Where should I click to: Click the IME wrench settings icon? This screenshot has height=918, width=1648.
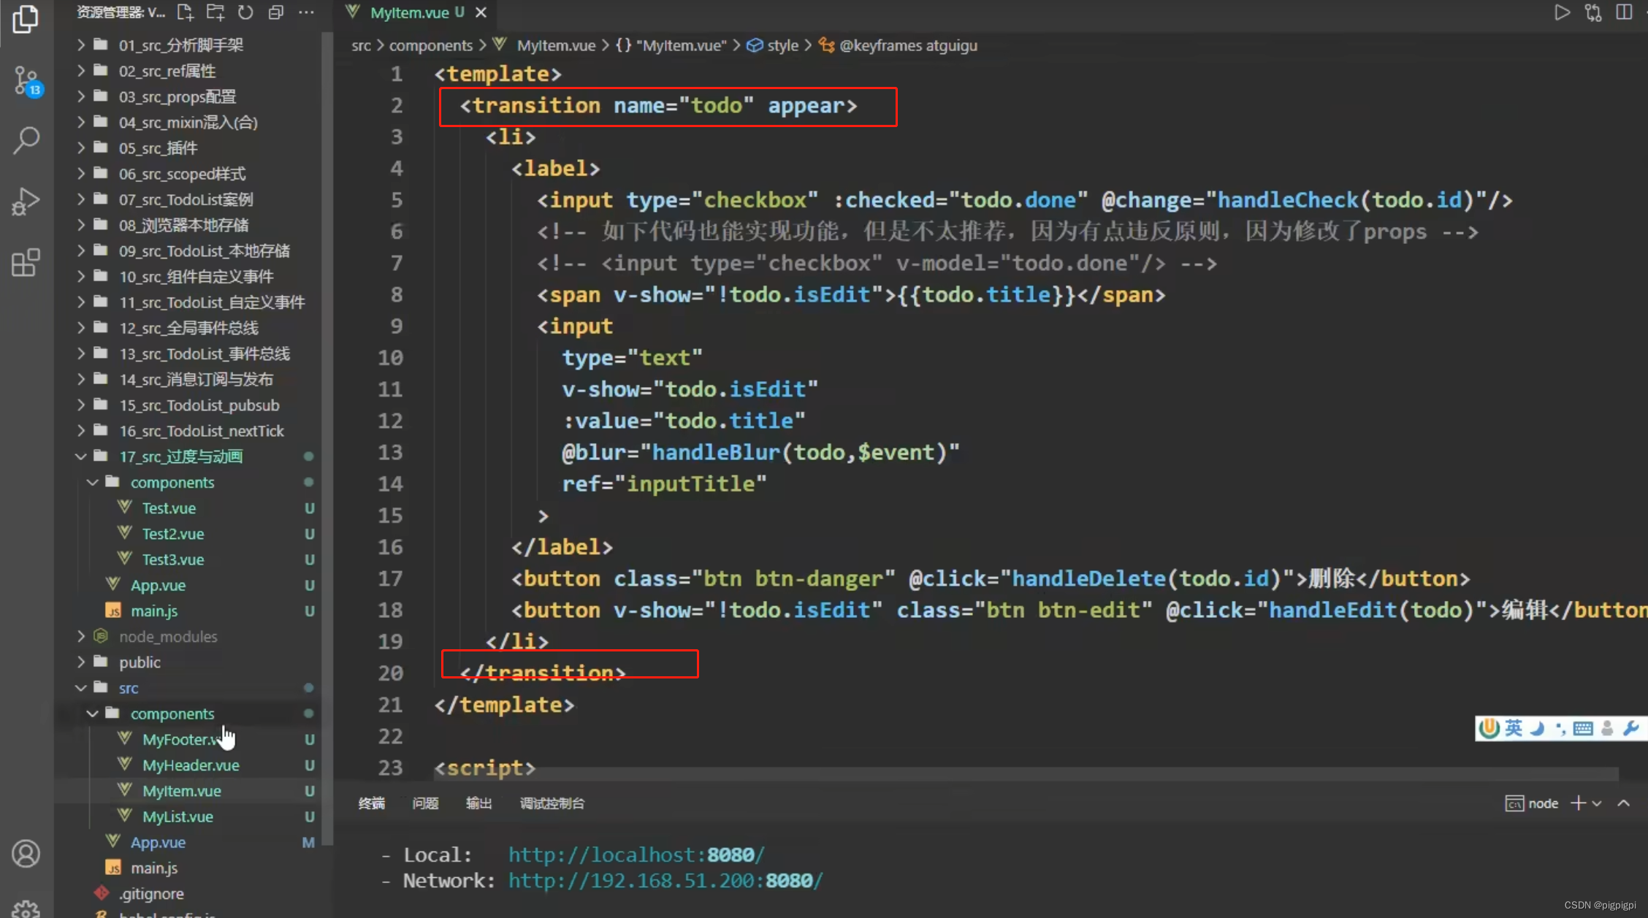pyautogui.click(x=1630, y=728)
